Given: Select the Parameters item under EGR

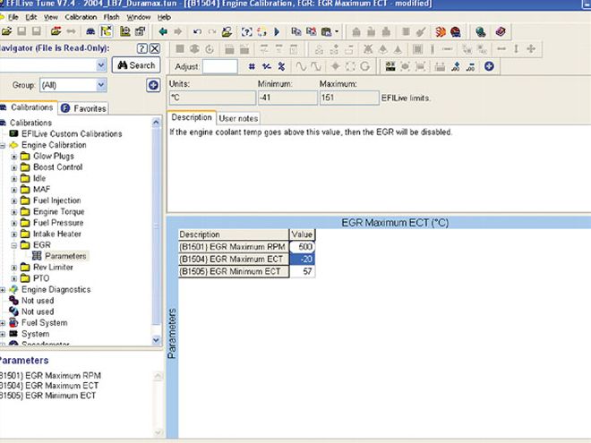Looking at the screenshot, I should tap(65, 256).
